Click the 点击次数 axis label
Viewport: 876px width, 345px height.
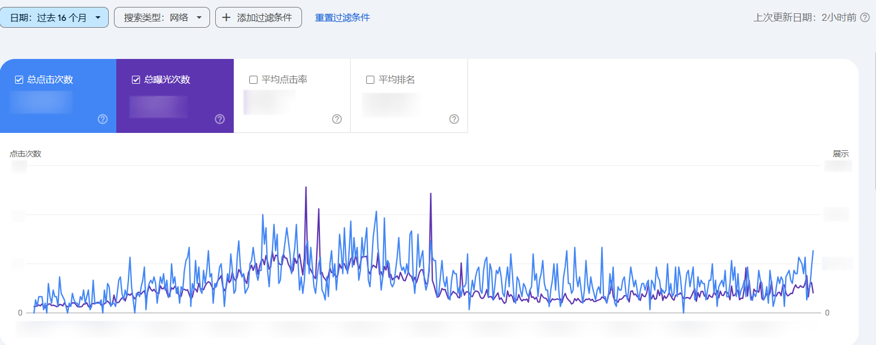pyautogui.click(x=27, y=153)
